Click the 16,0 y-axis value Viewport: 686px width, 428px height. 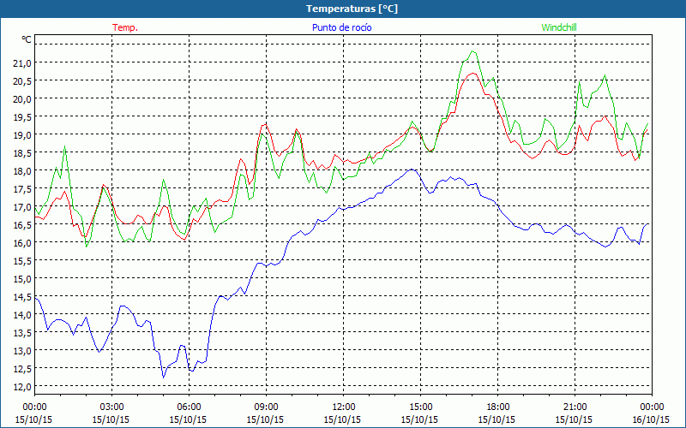(x=22, y=242)
